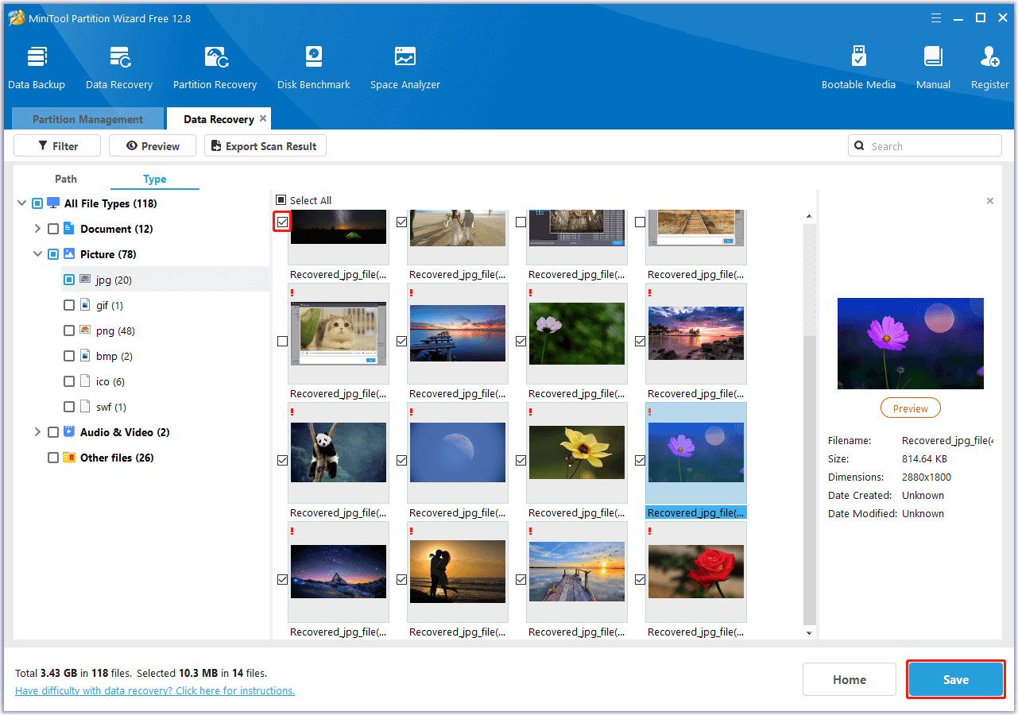The height and width of the screenshot is (715, 1018).
Task: Switch to the Path view tab
Action: pos(66,179)
